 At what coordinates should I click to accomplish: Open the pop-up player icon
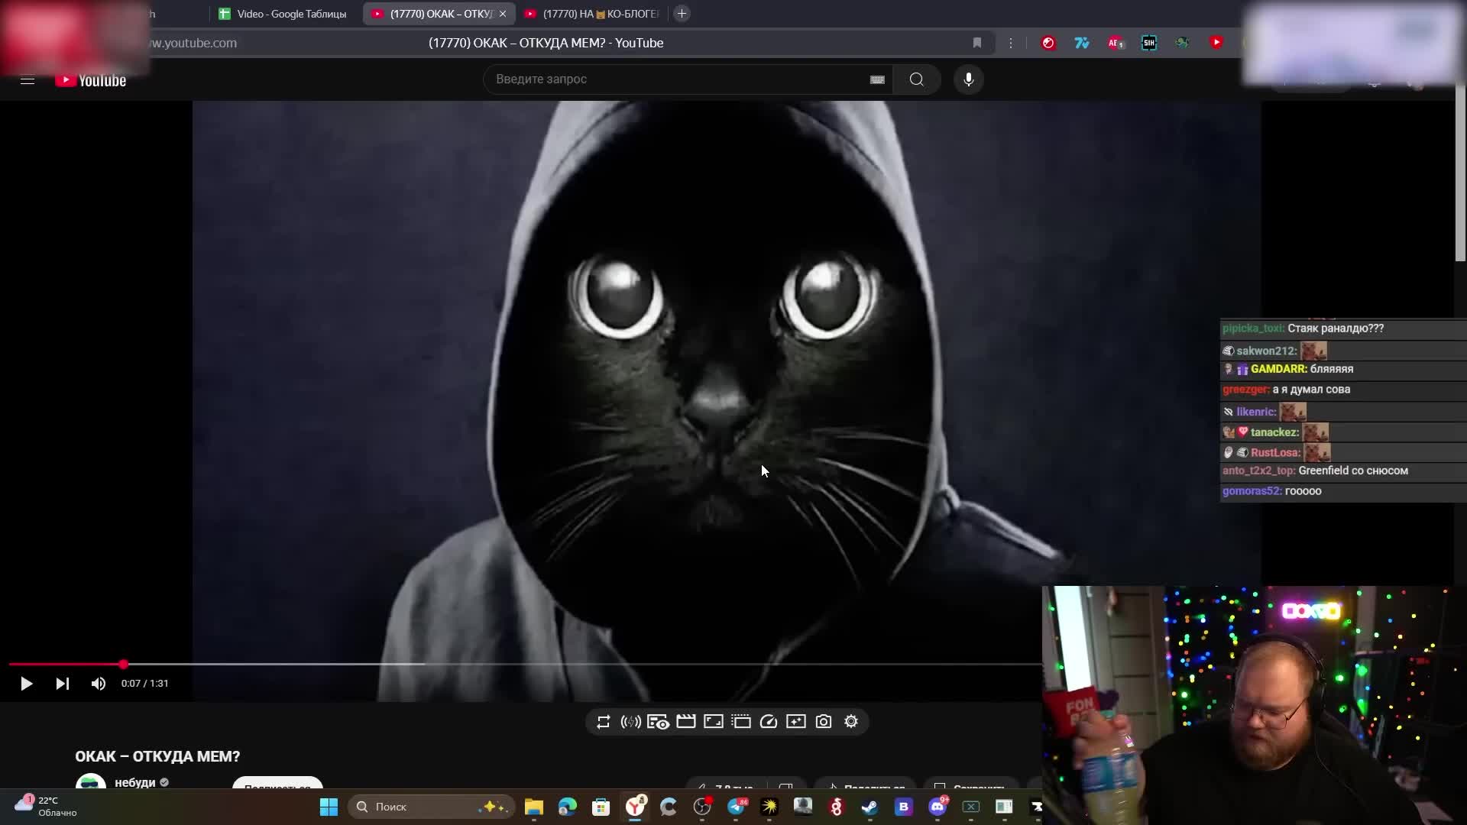741,722
